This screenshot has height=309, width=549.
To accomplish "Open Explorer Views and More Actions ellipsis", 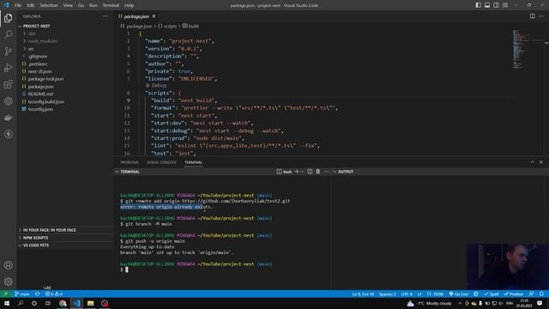I will tap(106, 16).
